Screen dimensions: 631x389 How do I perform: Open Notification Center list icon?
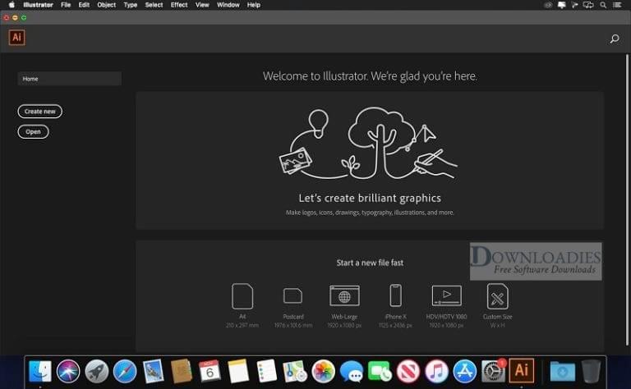point(617,5)
